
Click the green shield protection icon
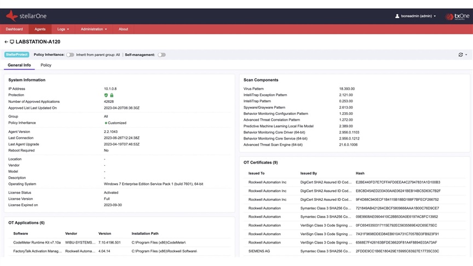tap(106, 95)
